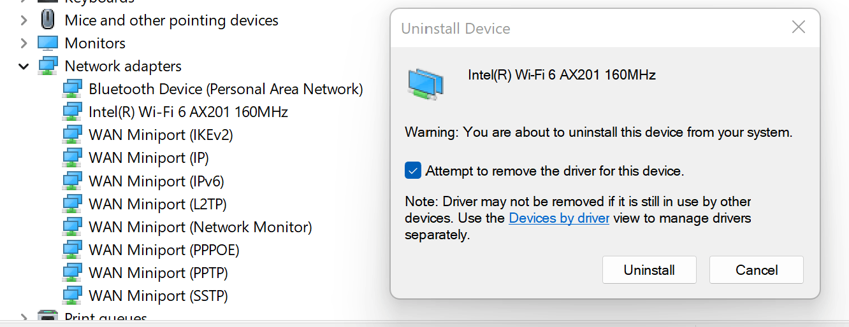Uncheck Attempt to remove the driver checkbox

click(x=413, y=170)
